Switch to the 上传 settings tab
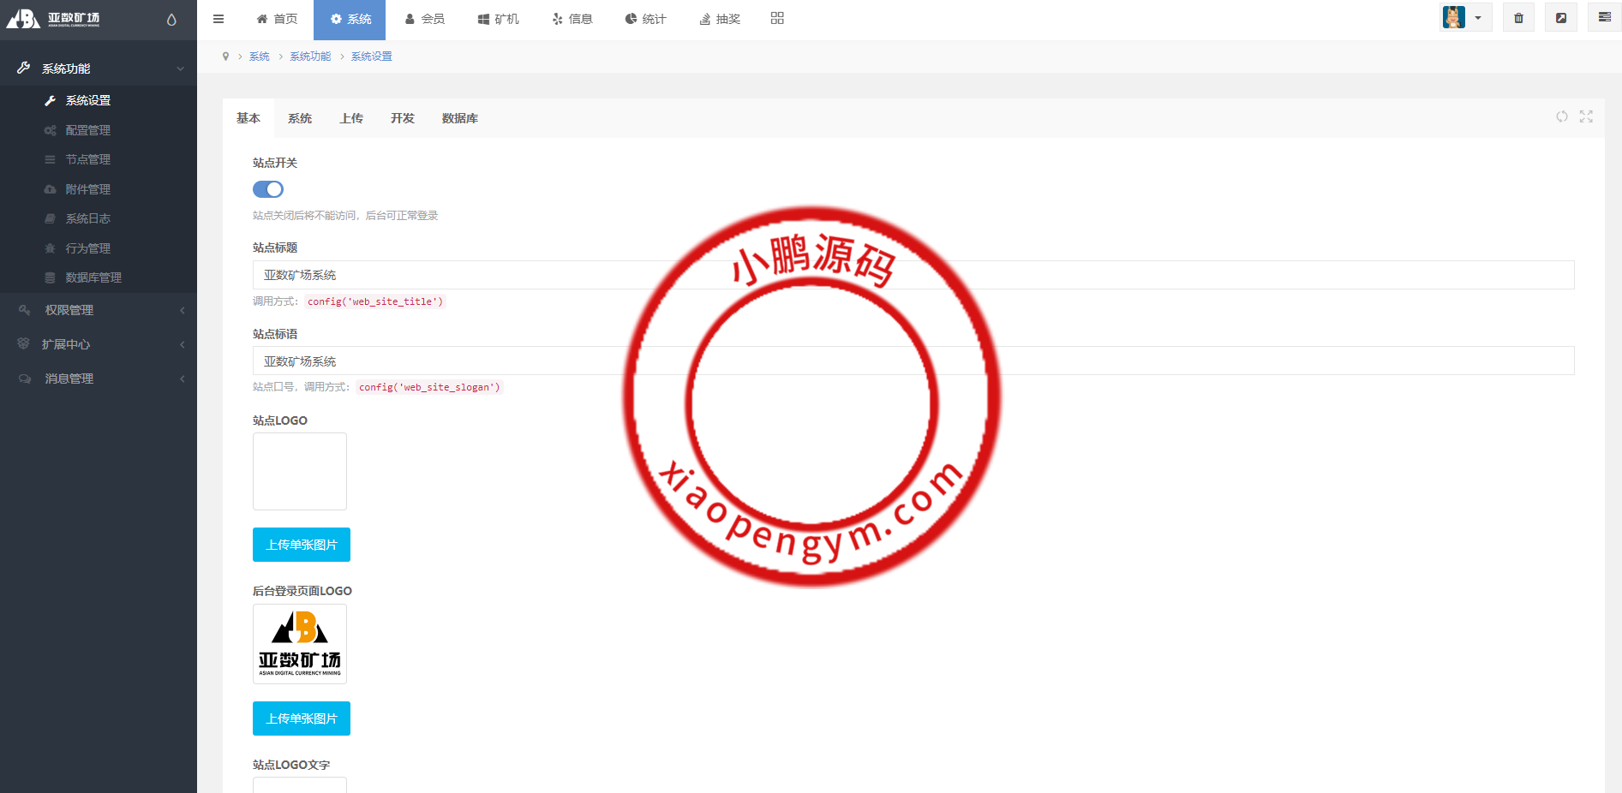The image size is (1622, 793). tap(351, 118)
